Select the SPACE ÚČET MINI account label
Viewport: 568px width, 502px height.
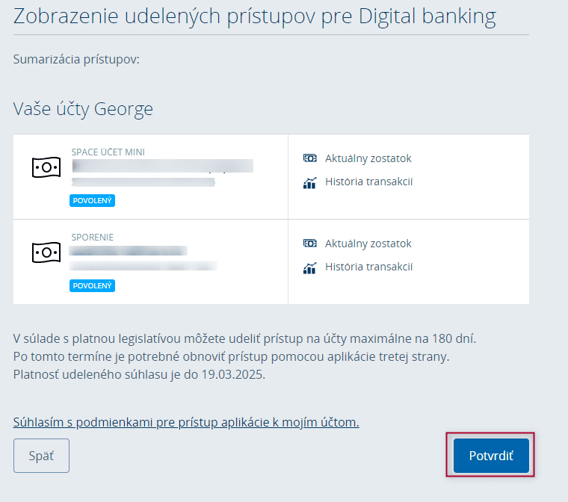pyautogui.click(x=108, y=152)
